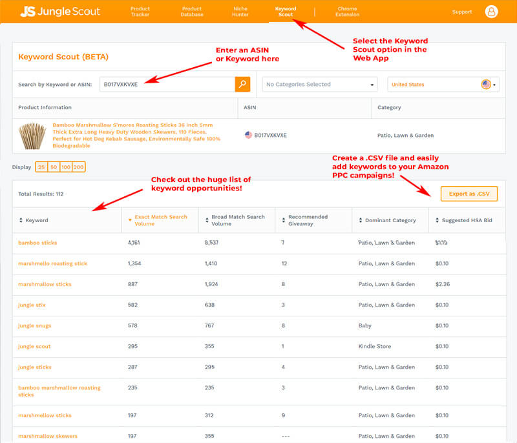
Task: Open the bamboo sticks keyword link
Action: pos(37,243)
